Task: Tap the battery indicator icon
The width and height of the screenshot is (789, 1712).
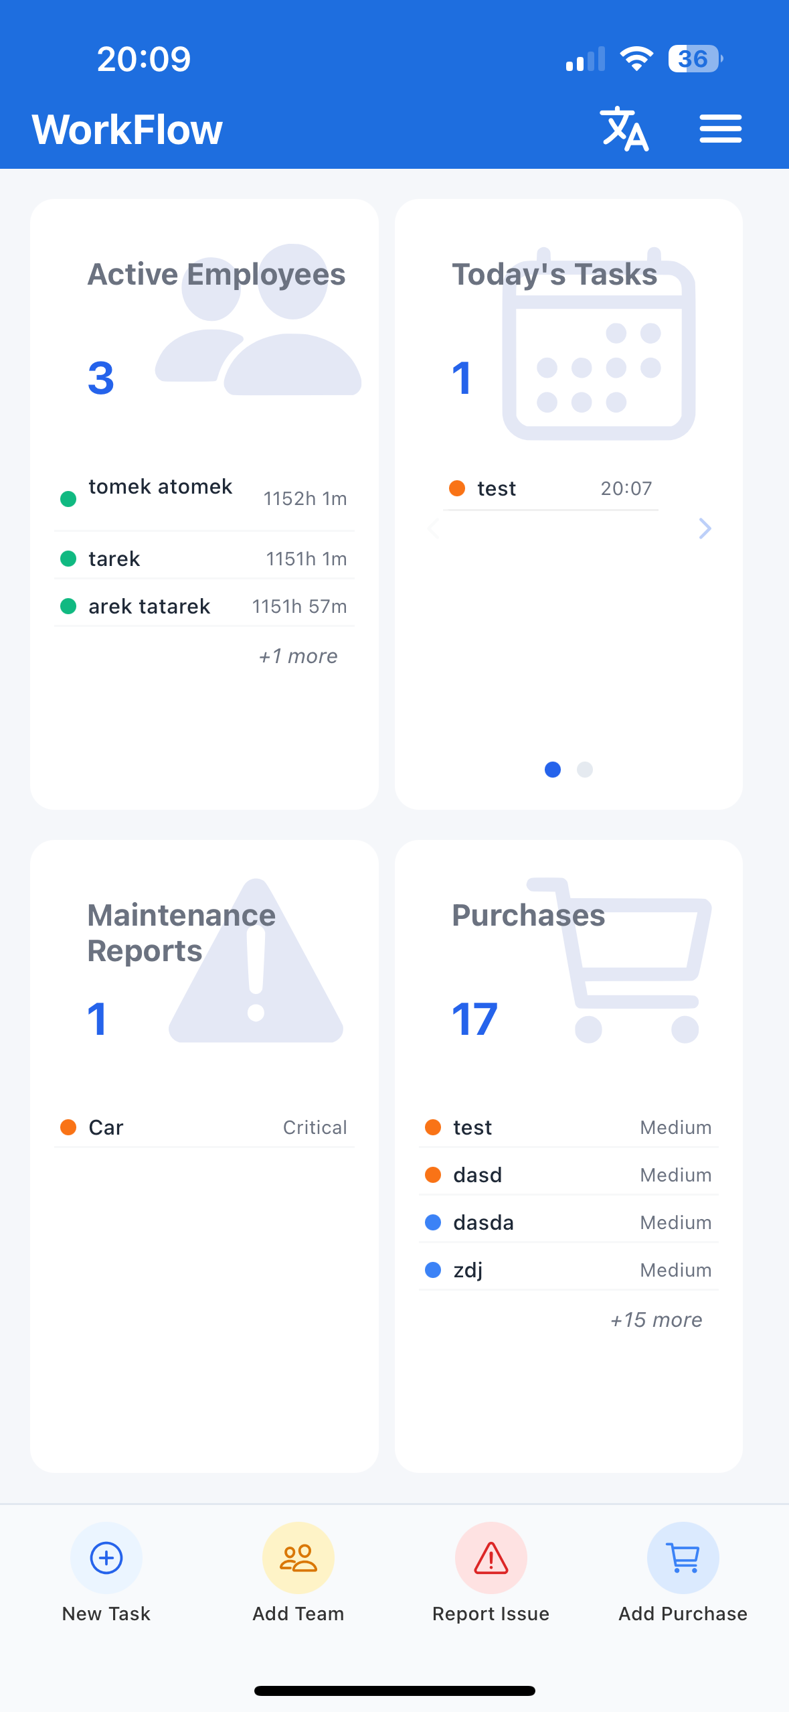Action: coord(695,59)
